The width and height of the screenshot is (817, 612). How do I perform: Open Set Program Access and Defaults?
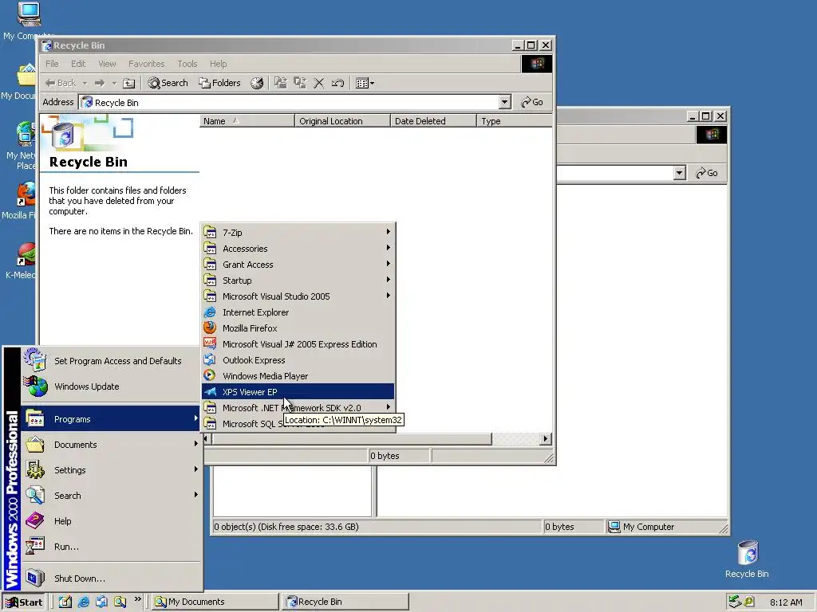(x=110, y=361)
